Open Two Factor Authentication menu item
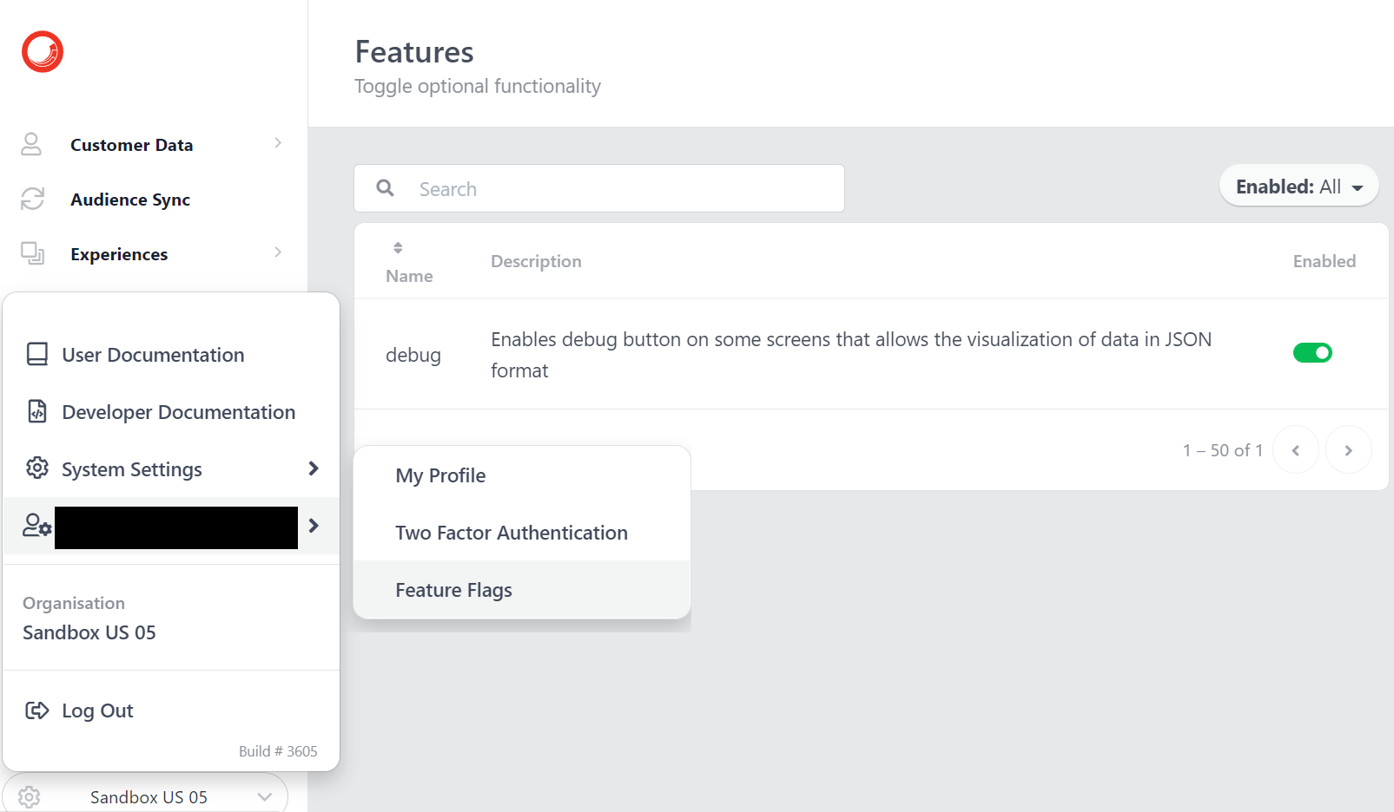Screen dimensions: 1394x812 tap(511, 532)
